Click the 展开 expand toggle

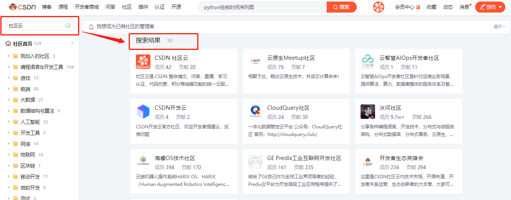click(x=500, y=27)
